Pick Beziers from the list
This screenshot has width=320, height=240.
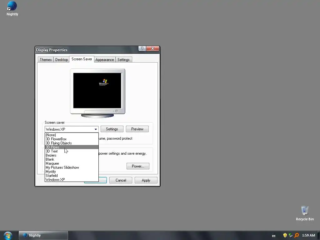72,155
